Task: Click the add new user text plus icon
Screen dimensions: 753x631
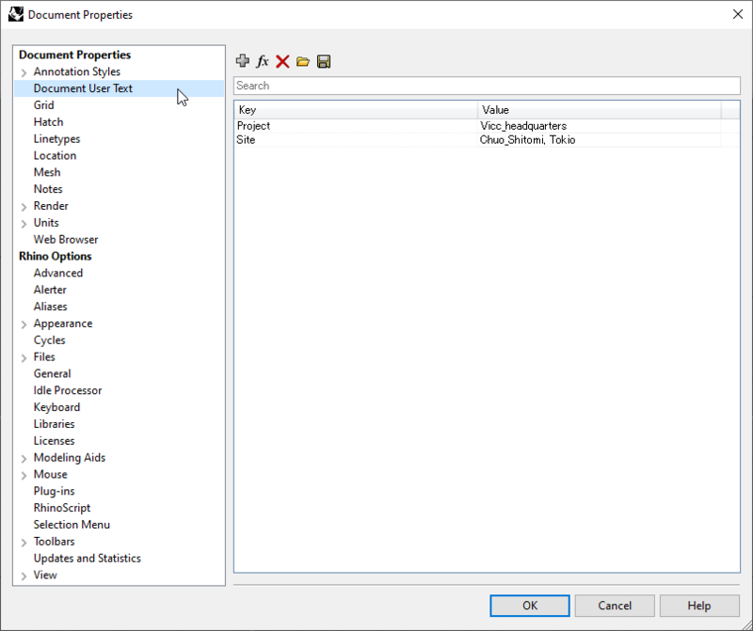Action: pyautogui.click(x=243, y=61)
